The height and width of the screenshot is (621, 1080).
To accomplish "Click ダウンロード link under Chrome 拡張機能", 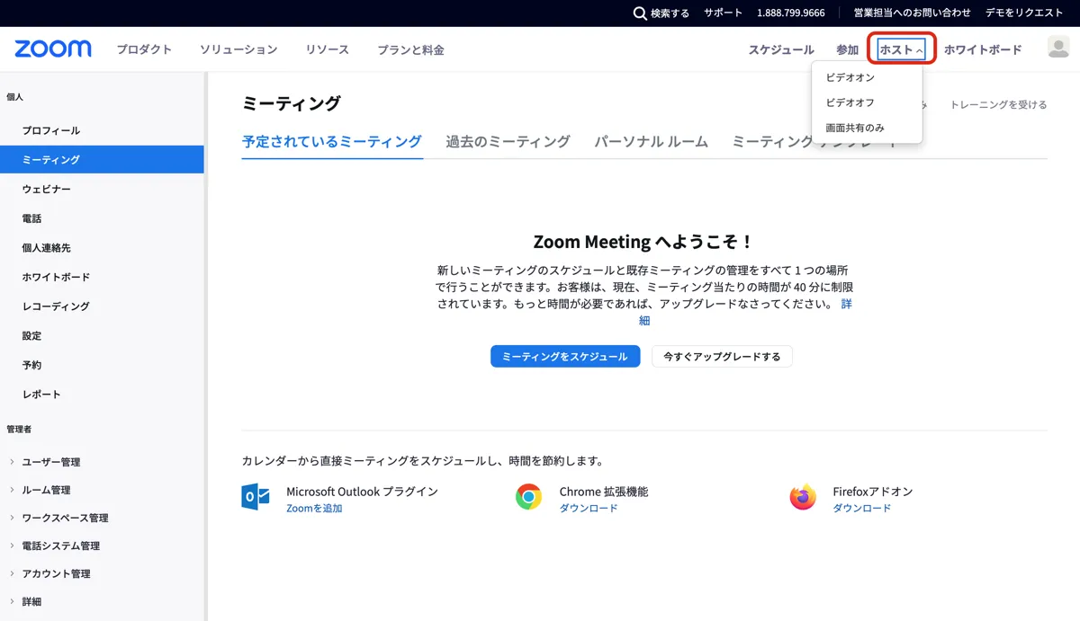I will coord(589,508).
